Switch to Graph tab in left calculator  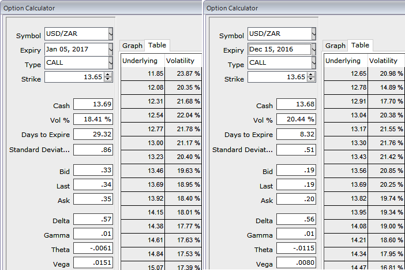click(132, 46)
